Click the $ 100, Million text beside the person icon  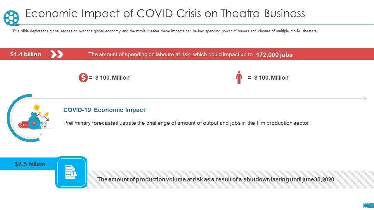[x=271, y=78]
